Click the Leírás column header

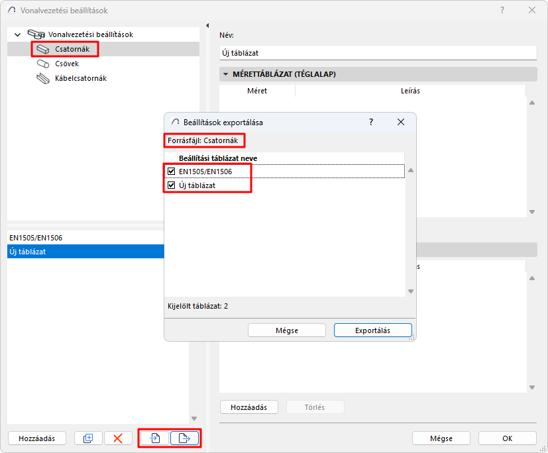(410, 91)
